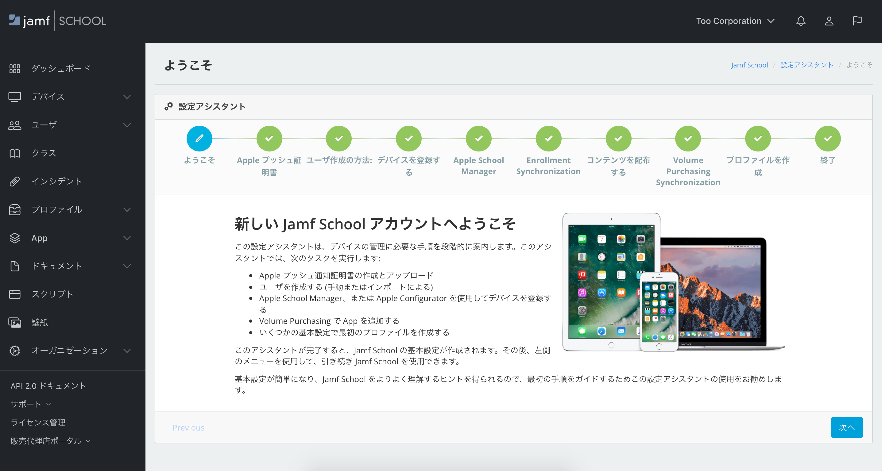Click the プロファイルを作成 step checkmark
This screenshot has width=882, height=471.
point(758,138)
